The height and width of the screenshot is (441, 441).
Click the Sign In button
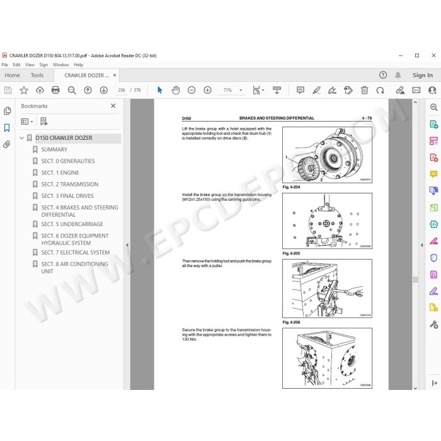point(423,75)
